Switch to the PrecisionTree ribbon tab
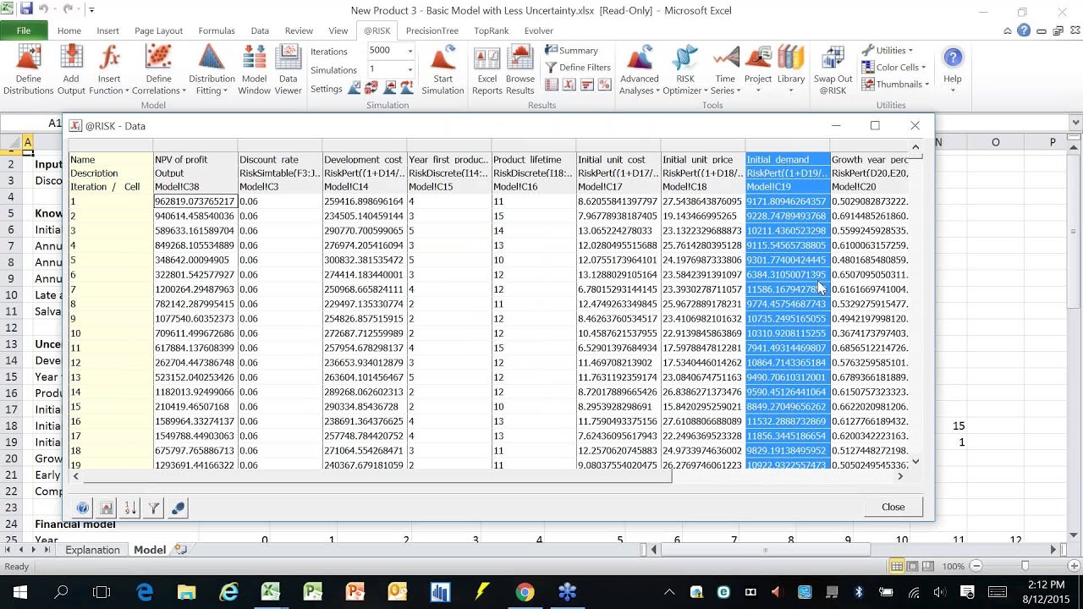Screen dimensions: 1083x609 pyautogui.click(x=432, y=30)
